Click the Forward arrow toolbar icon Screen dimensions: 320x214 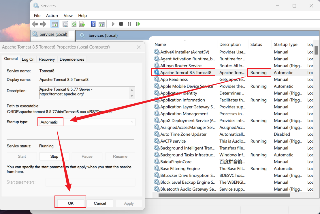[43, 24]
